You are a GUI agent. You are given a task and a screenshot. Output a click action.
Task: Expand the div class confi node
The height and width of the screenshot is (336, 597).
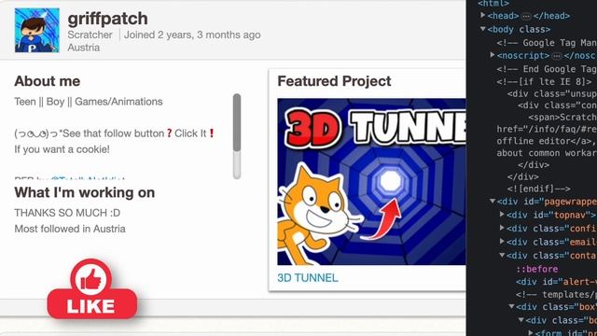click(502, 228)
